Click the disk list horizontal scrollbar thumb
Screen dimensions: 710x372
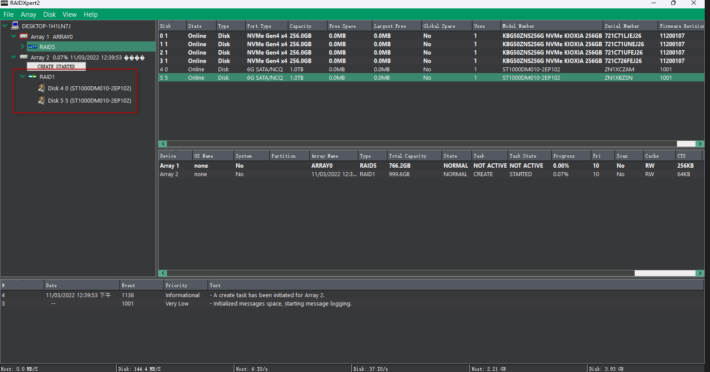pos(686,144)
